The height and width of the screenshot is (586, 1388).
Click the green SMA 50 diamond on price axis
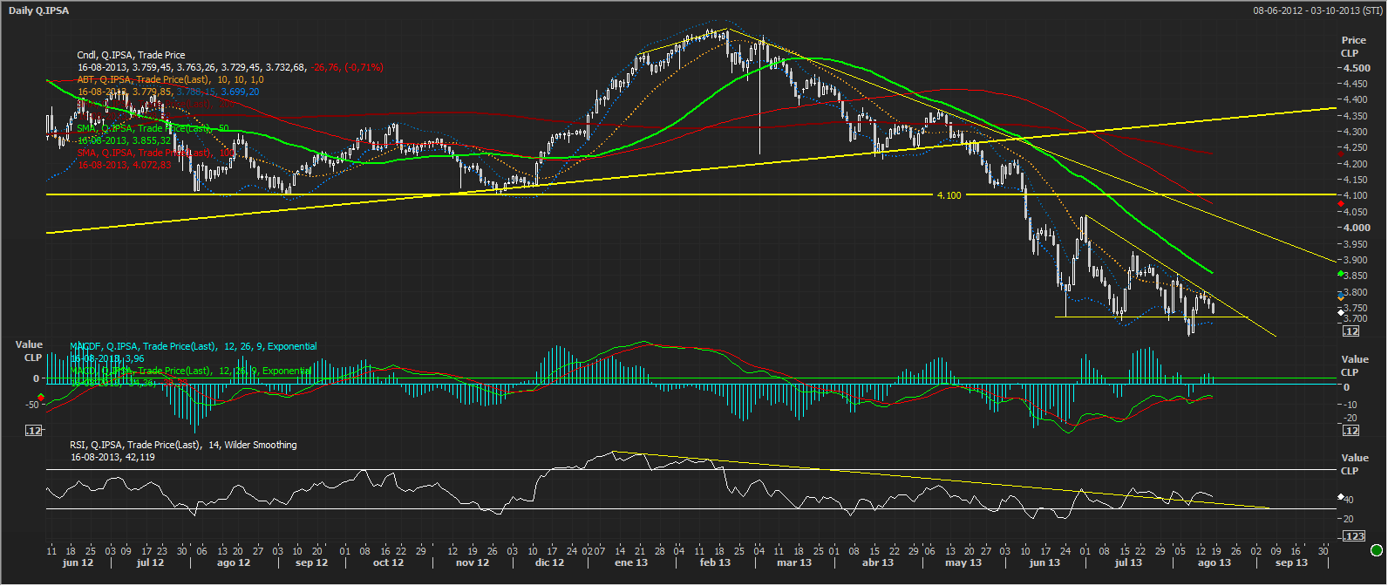1341,274
